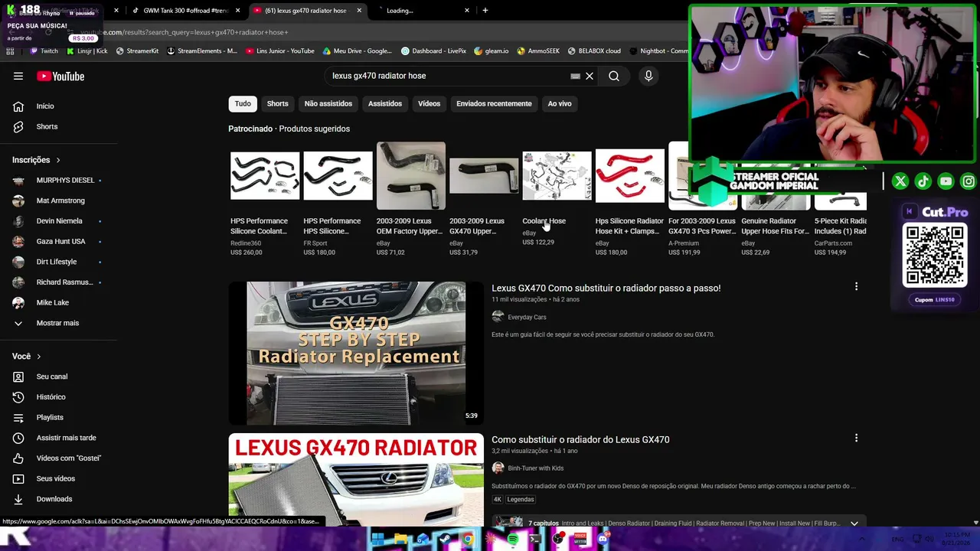The height and width of the screenshot is (551, 980).
Task: Close the Loading tab
Action: (467, 11)
